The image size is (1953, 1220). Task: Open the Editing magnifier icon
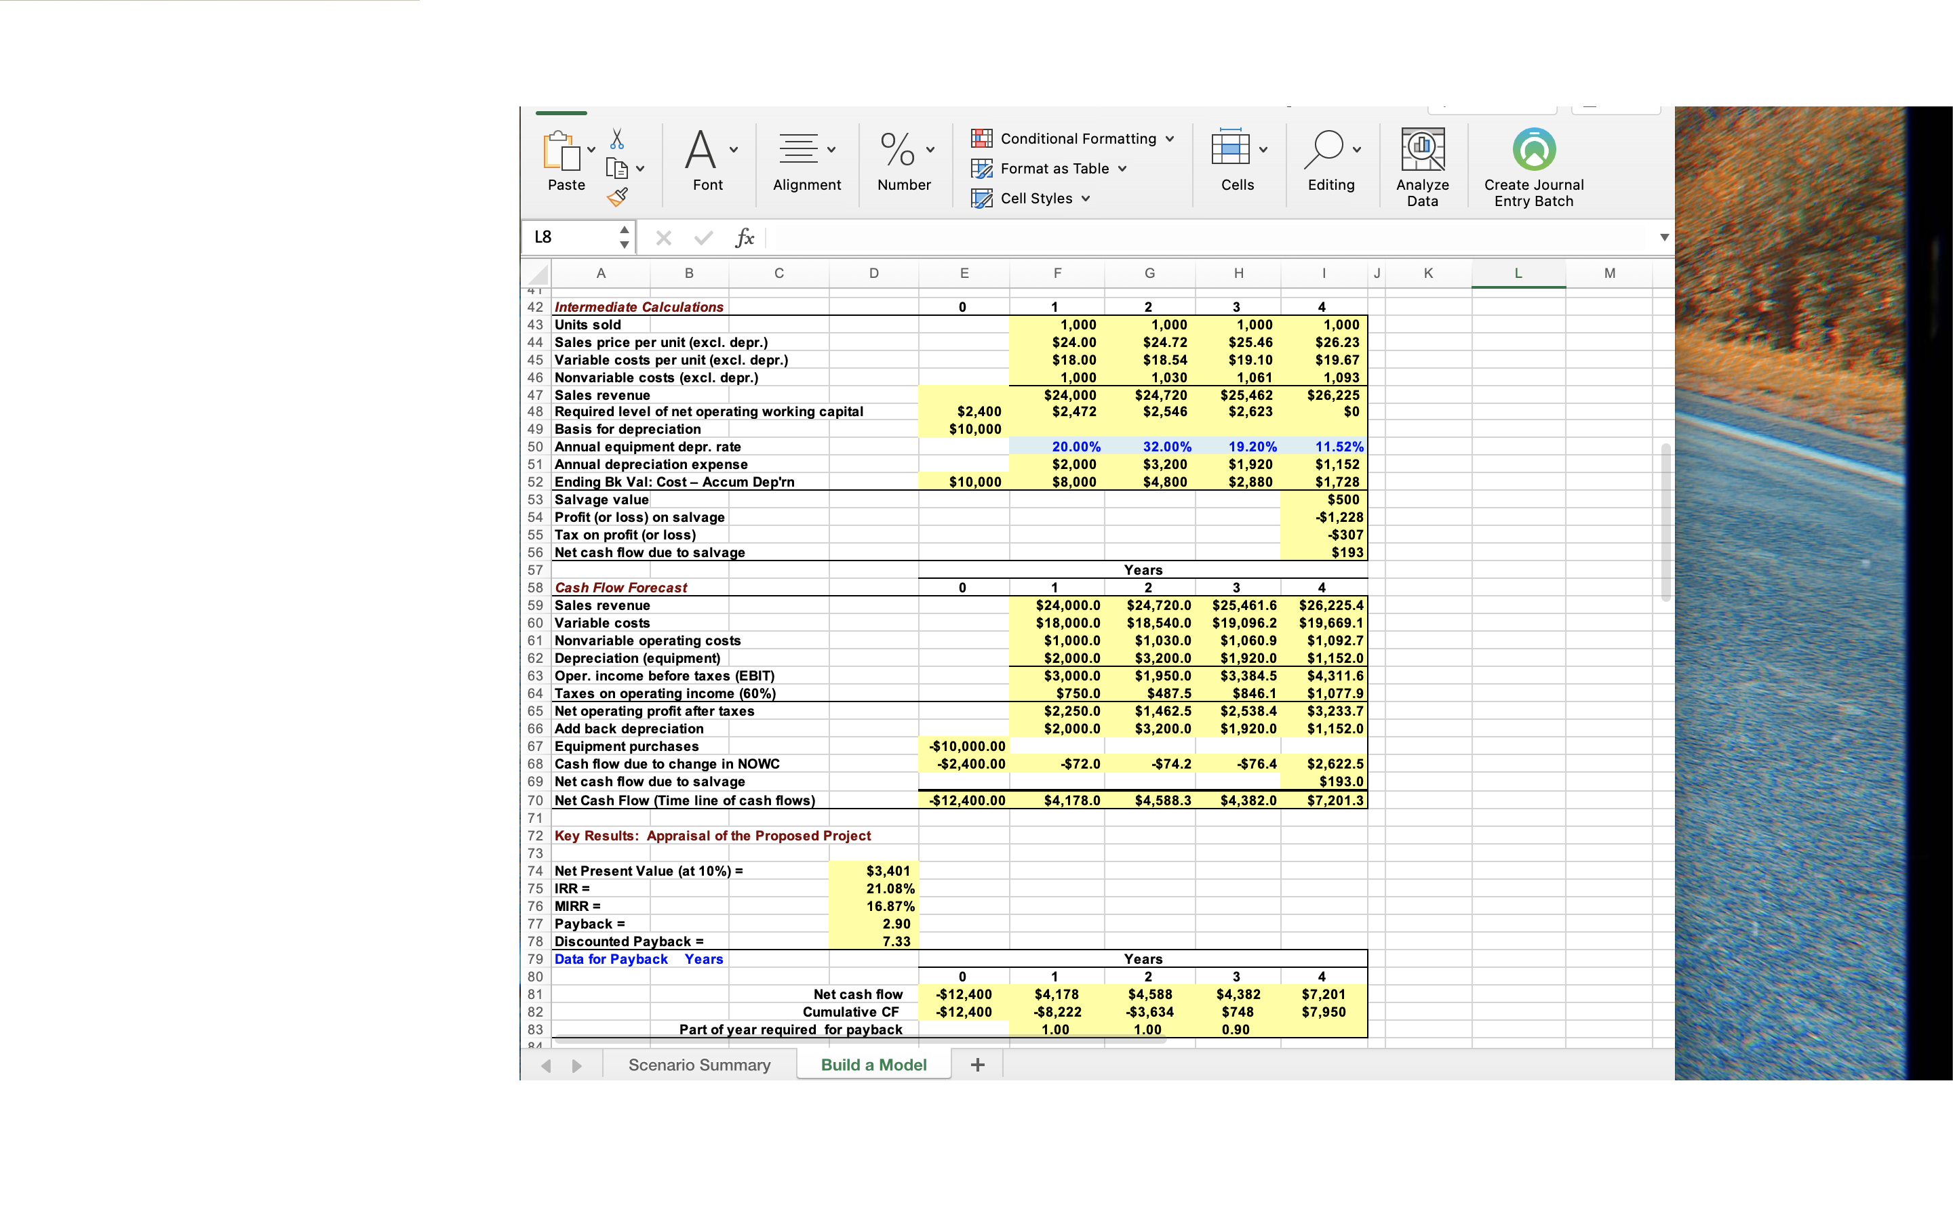click(1324, 149)
